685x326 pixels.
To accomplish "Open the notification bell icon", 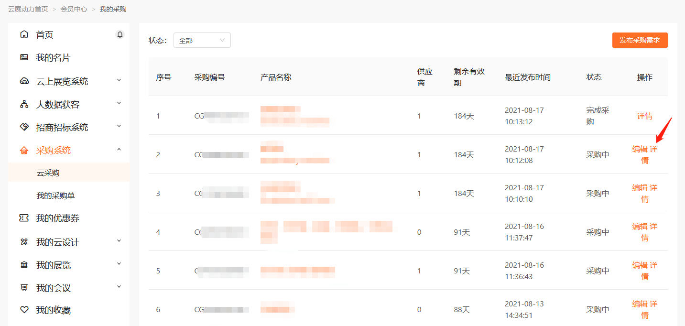I will [x=120, y=34].
